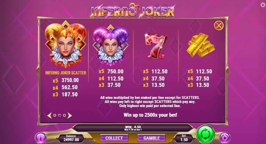This screenshot has height=144, width=266.
Task: Click the gold bars symbol
Action: (201, 45)
